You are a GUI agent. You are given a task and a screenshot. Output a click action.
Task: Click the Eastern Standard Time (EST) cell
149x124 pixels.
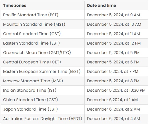(43, 43)
